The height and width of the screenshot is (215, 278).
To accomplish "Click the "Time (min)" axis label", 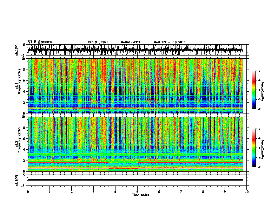I will [140, 195].
